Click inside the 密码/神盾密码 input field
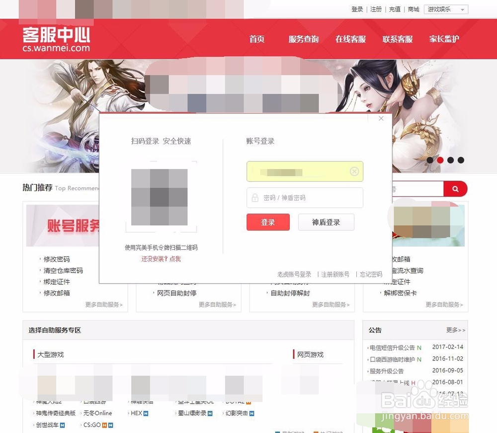Screen dimensions: 497x433 point(298,198)
